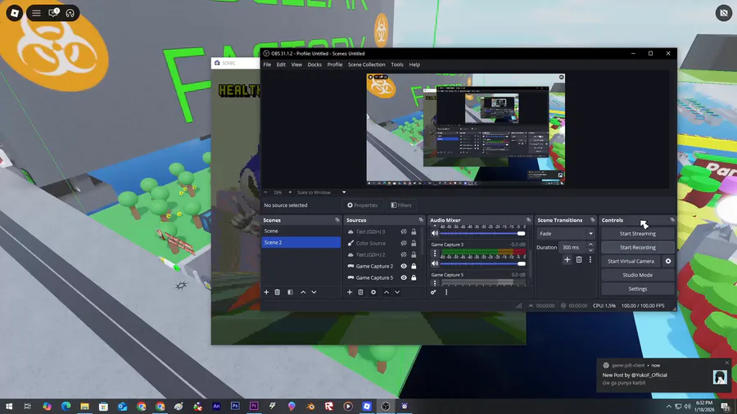737x414 pixels.
Task: Pop out the Sources dock icon
Action: tap(421, 219)
